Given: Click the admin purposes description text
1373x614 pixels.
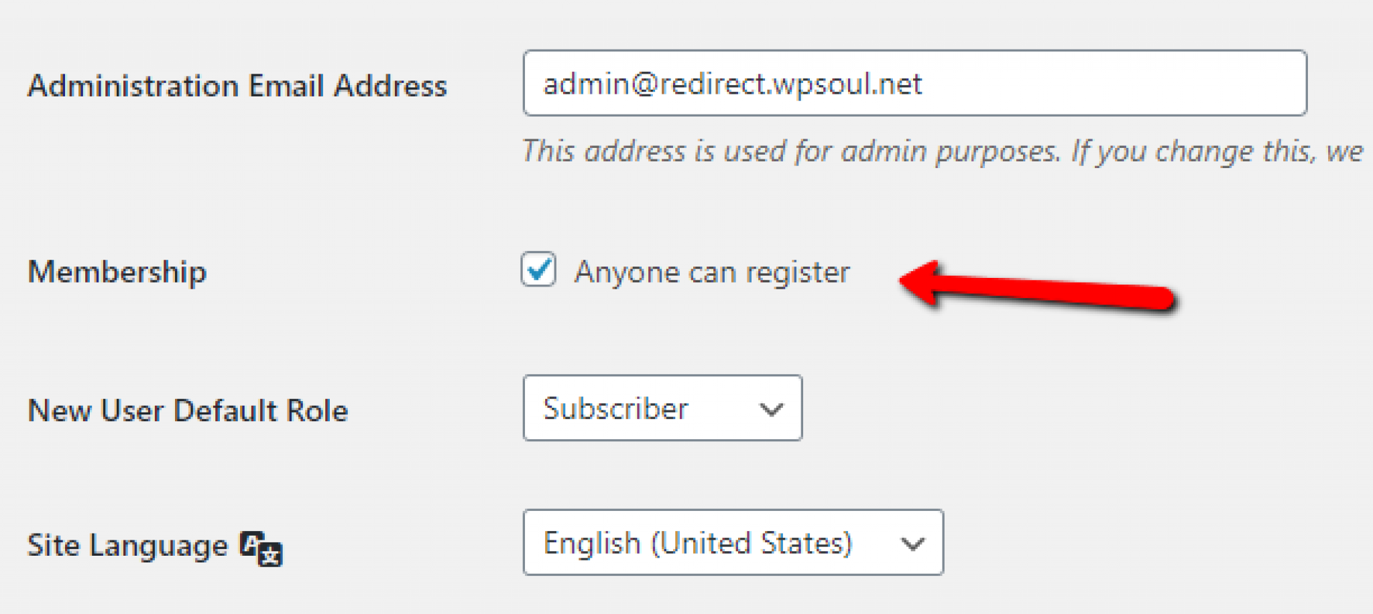Looking at the screenshot, I should click(x=942, y=151).
